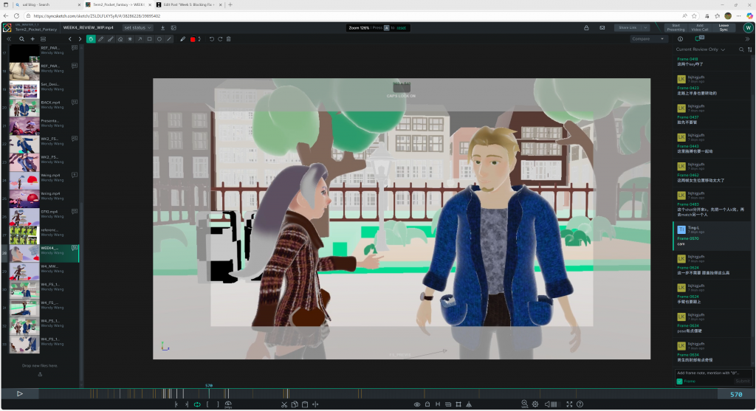This screenshot has width=756, height=411.
Task: Undo the last drawing action
Action: coord(211,39)
